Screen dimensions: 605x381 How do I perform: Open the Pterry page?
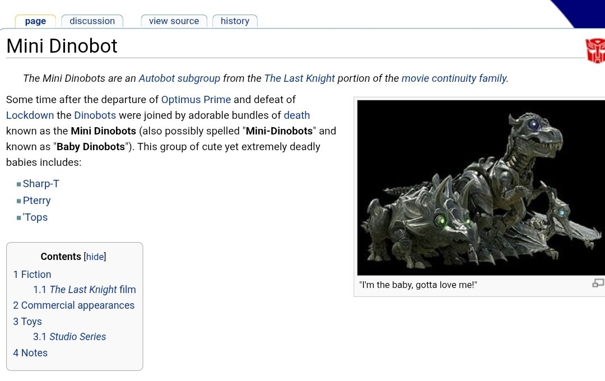(36, 200)
